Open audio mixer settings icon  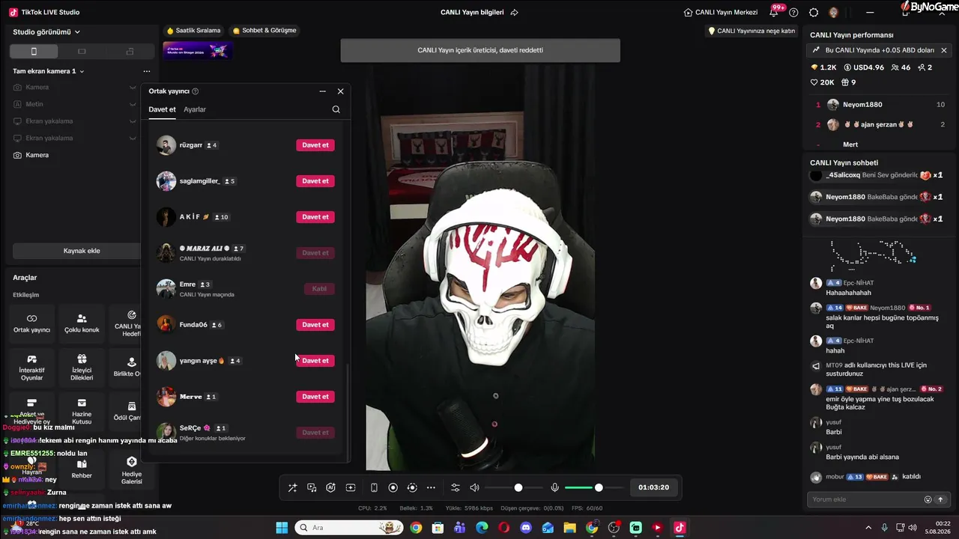(x=455, y=487)
